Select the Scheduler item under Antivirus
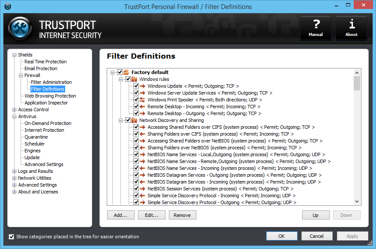This screenshot has height=249, width=376. coord(35,144)
